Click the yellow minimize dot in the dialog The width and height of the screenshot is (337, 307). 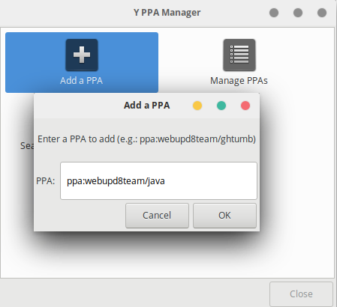click(x=197, y=106)
